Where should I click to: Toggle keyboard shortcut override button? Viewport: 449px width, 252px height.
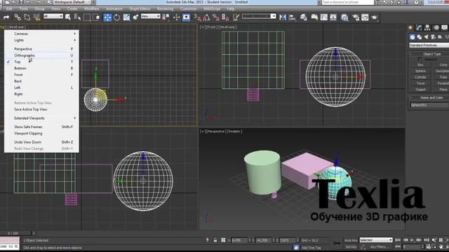pyautogui.click(x=186, y=17)
